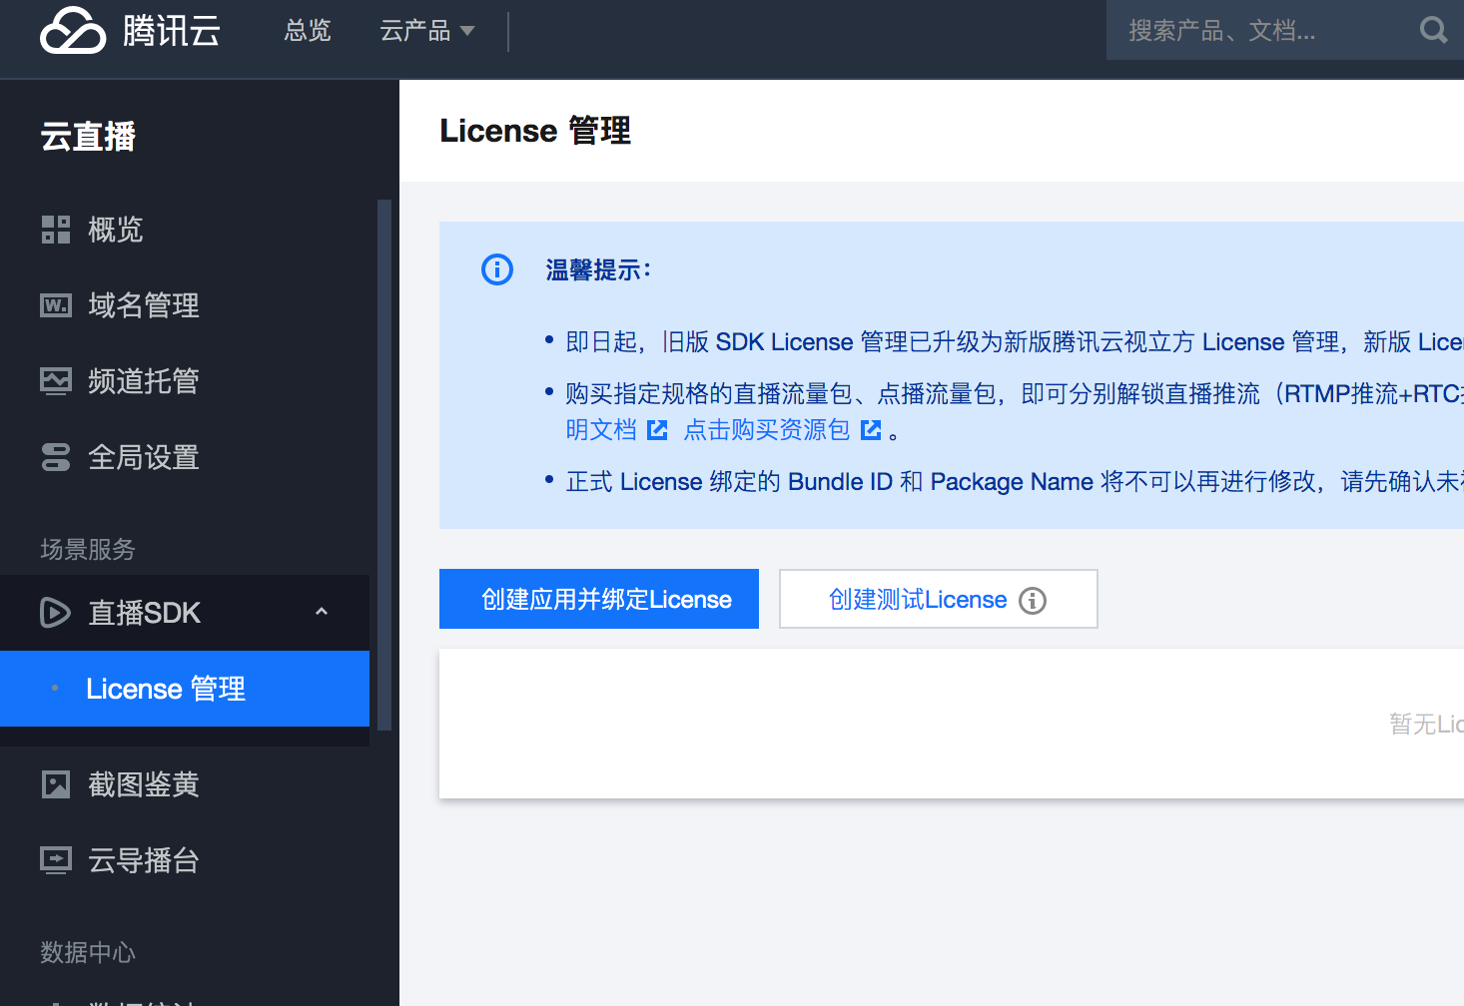Click the 场景服务 section label

(88, 549)
